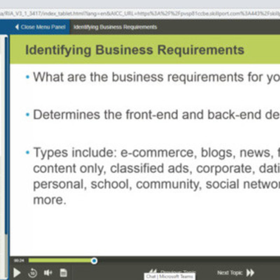Go to Next Topic

pyautogui.click(x=236, y=273)
